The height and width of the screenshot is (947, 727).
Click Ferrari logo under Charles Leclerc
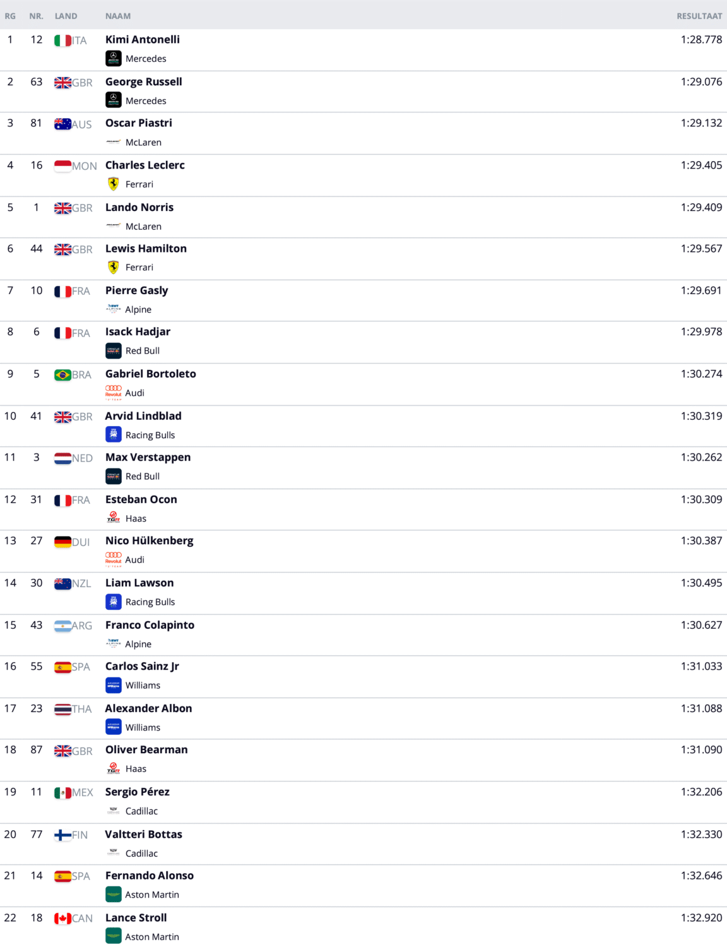tap(113, 184)
